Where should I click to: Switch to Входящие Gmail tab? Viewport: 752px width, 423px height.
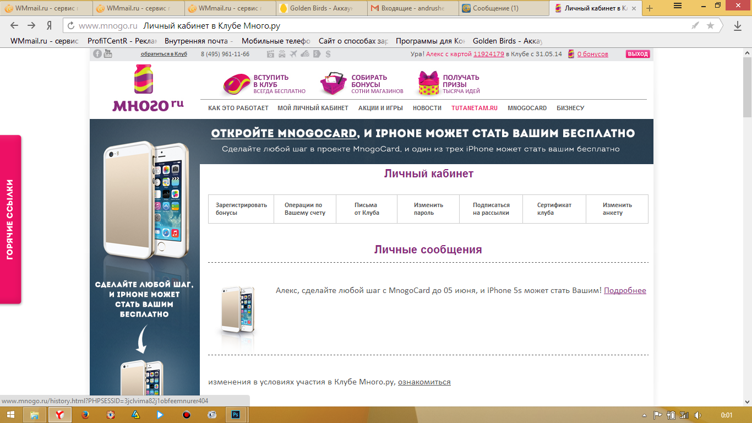click(x=412, y=8)
